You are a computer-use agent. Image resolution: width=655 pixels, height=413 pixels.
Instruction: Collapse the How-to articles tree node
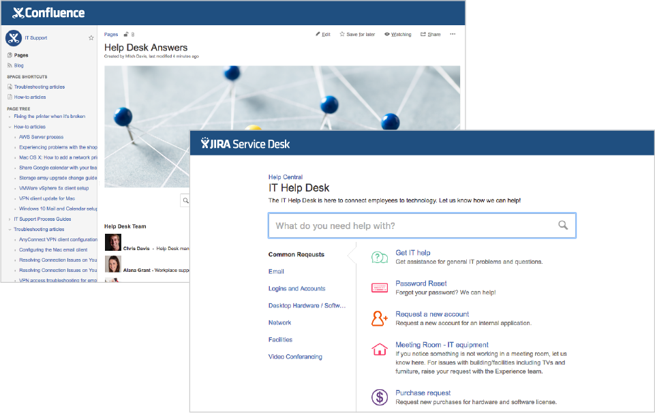tap(10, 127)
